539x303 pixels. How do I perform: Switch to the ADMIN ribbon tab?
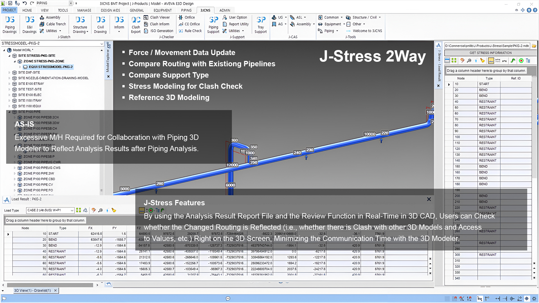[x=225, y=10]
